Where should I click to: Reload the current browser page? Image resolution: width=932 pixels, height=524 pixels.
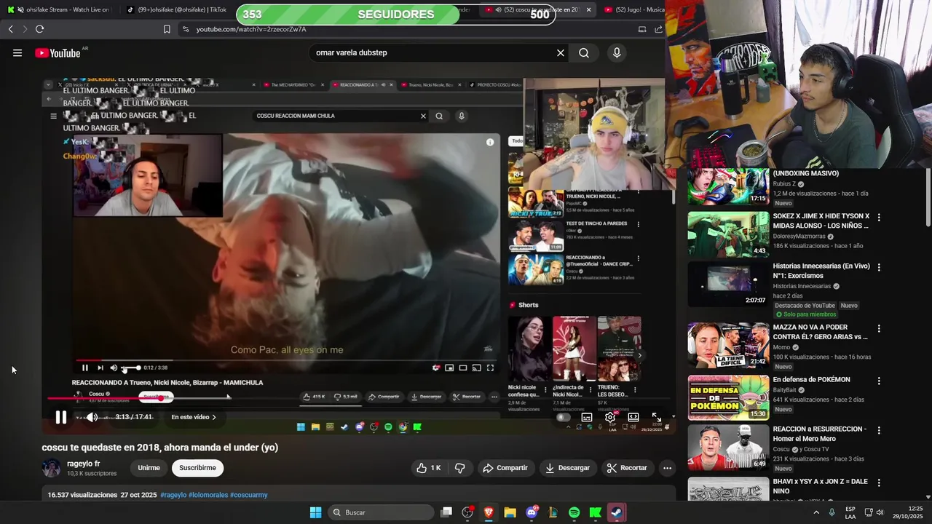39,29
